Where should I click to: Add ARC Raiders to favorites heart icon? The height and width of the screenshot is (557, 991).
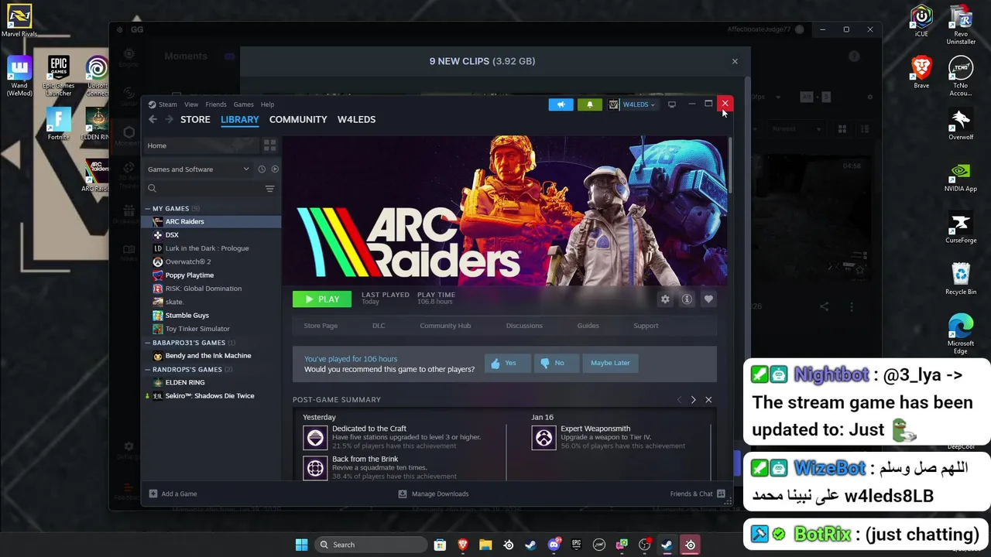(708, 299)
